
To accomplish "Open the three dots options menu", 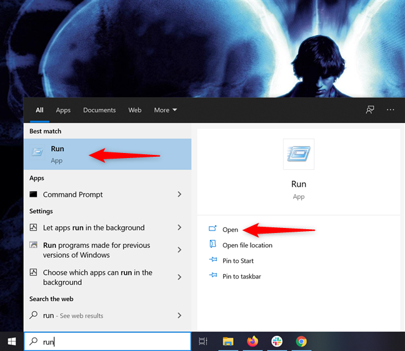I will pos(390,110).
